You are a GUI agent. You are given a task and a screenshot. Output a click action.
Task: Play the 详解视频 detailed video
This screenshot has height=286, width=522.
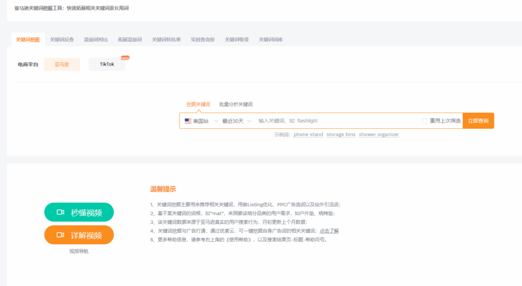pos(79,235)
